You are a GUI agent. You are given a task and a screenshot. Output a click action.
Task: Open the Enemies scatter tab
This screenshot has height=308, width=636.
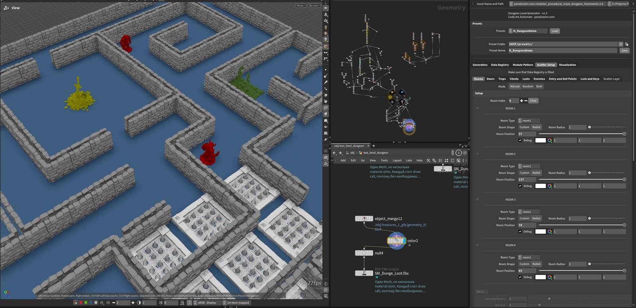(539, 79)
